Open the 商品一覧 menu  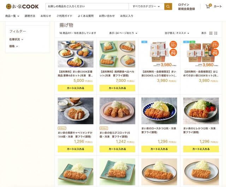12,16
